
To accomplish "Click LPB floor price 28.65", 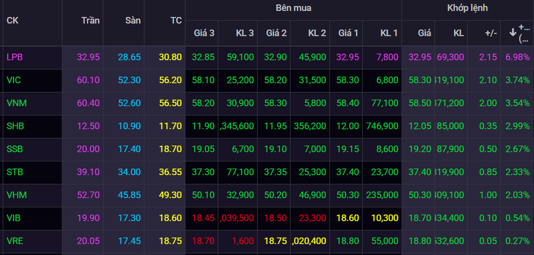I will coord(129,57).
